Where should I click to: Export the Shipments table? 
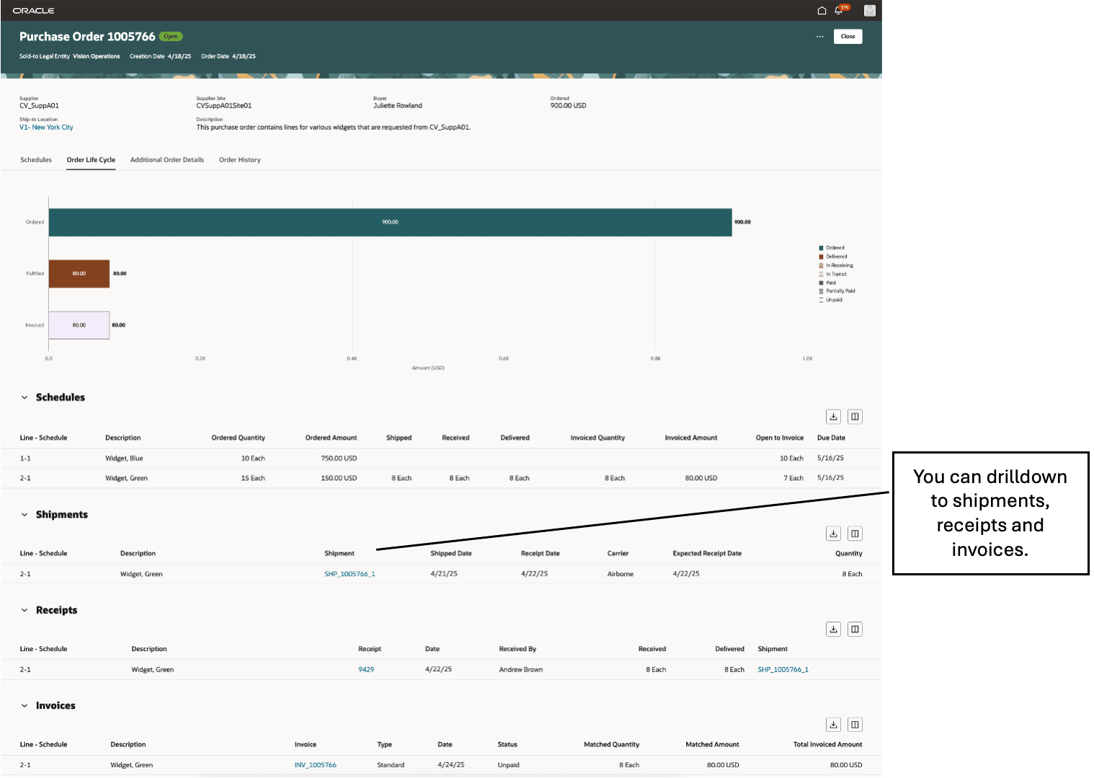coord(833,533)
